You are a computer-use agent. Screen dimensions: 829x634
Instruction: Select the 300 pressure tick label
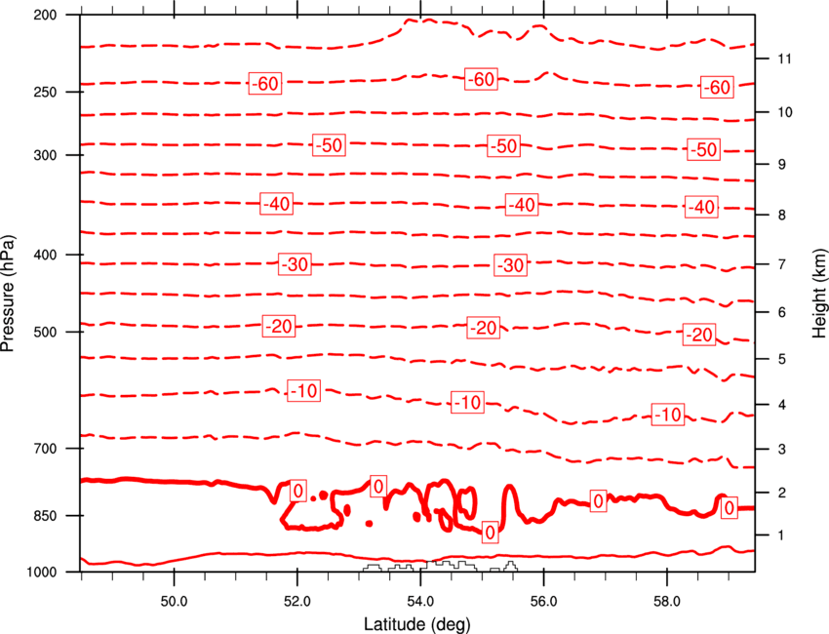pos(45,155)
